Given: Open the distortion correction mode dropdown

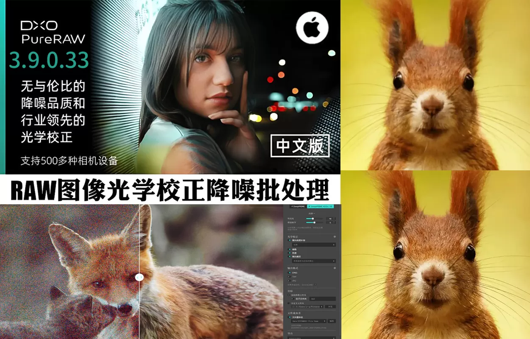Looking at the screenshot, I should click(x=314, y=261).
